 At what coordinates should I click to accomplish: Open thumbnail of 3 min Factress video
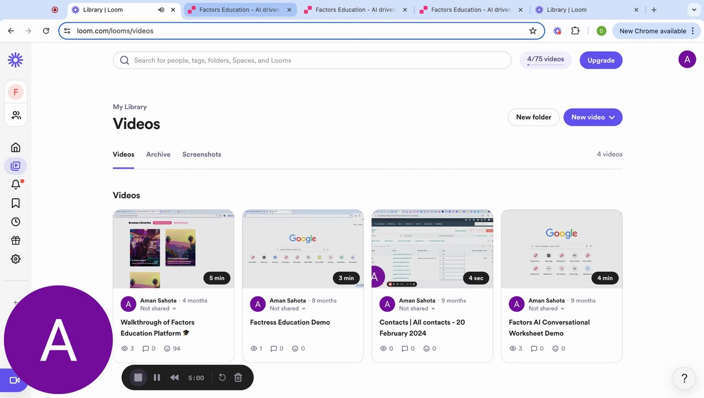click(x=302, y=249)
